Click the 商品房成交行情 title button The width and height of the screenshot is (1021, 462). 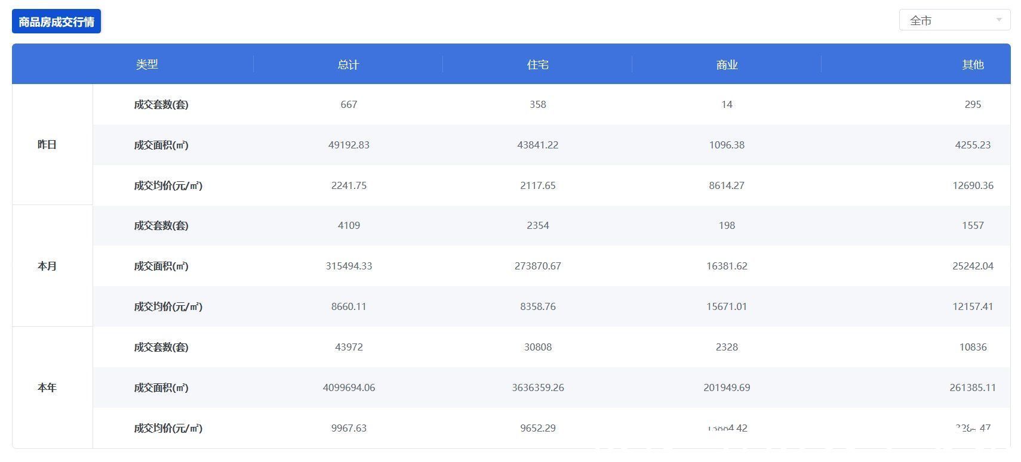click(56, 21)
